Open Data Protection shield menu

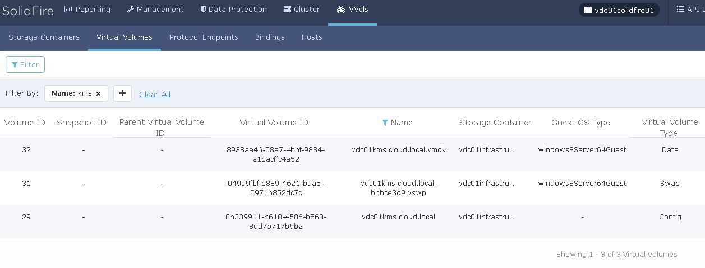(234, 10)
